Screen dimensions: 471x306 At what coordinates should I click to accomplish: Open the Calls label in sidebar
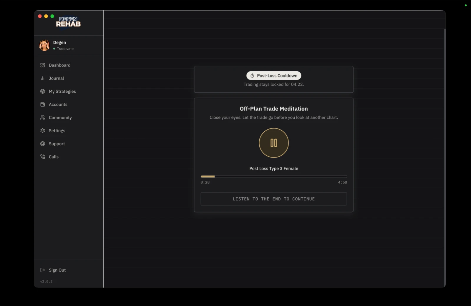[54, 157]
